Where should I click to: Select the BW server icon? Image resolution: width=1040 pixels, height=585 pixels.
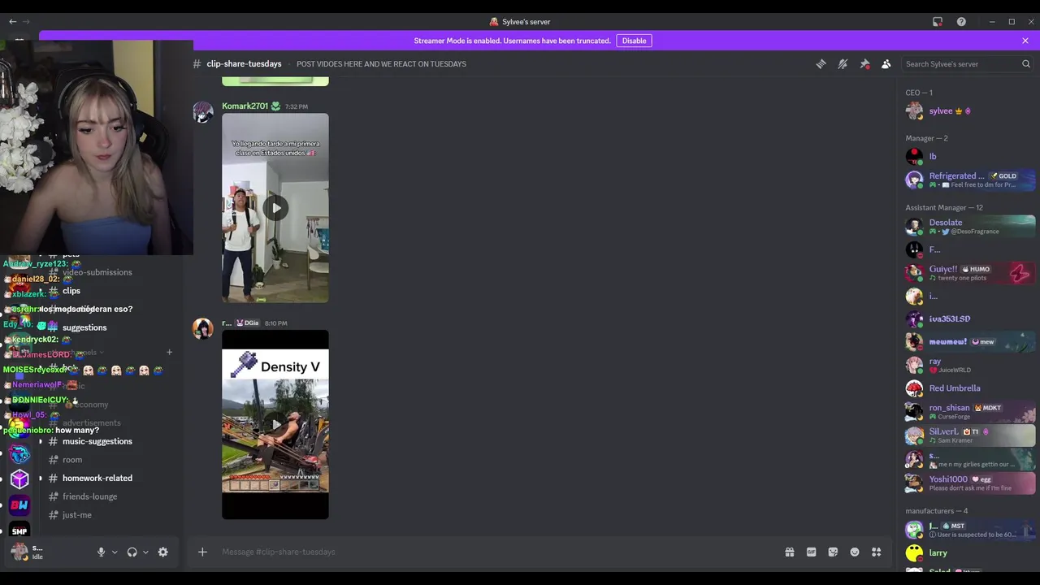(x=19, y=505)
